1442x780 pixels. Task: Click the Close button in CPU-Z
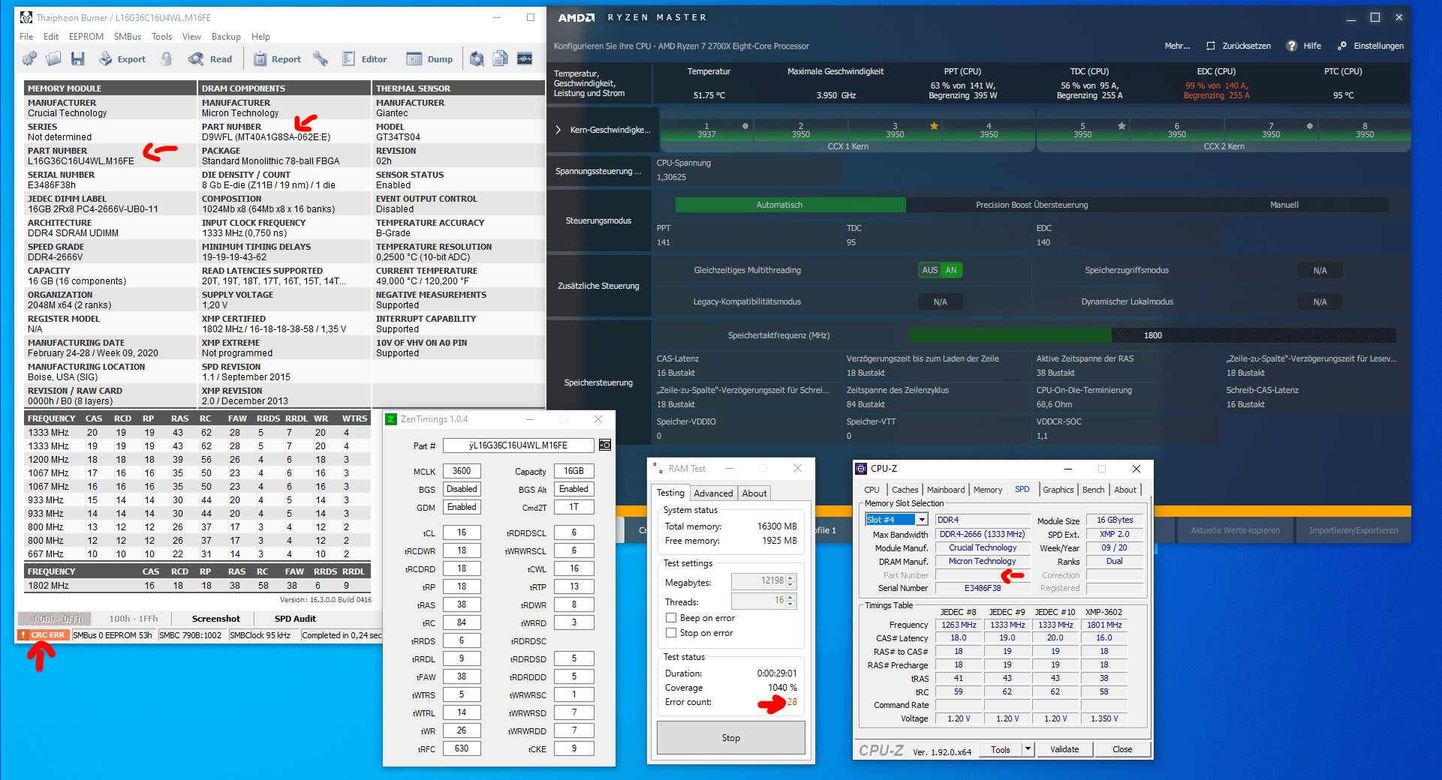tap(1122, 749)
